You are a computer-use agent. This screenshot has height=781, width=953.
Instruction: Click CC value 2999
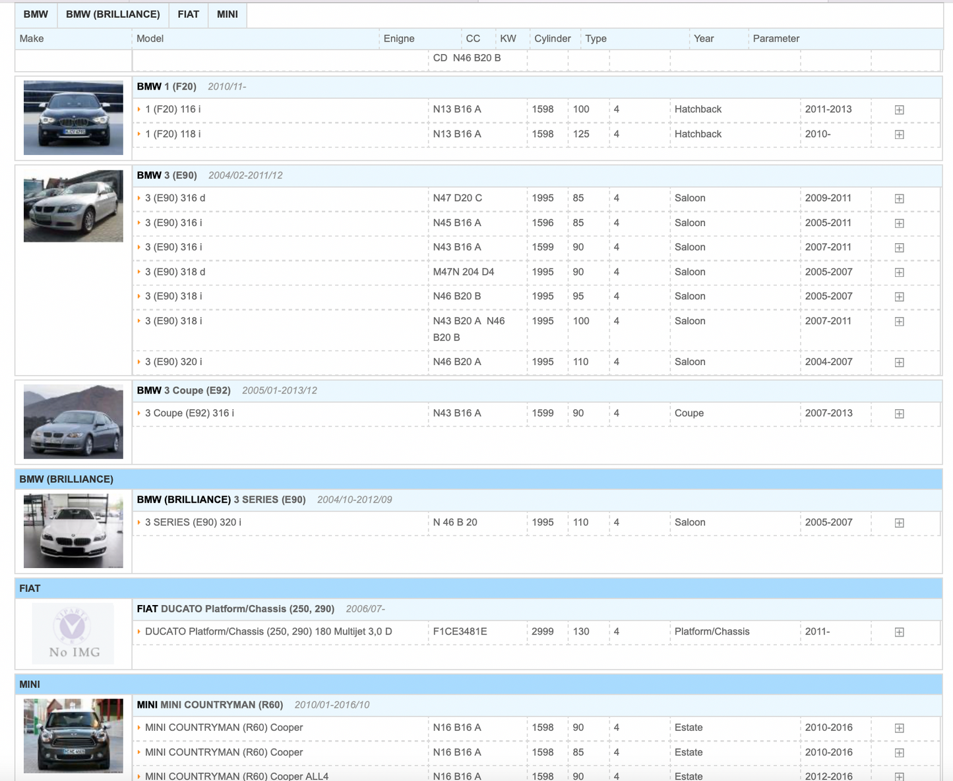click(543, 631)
